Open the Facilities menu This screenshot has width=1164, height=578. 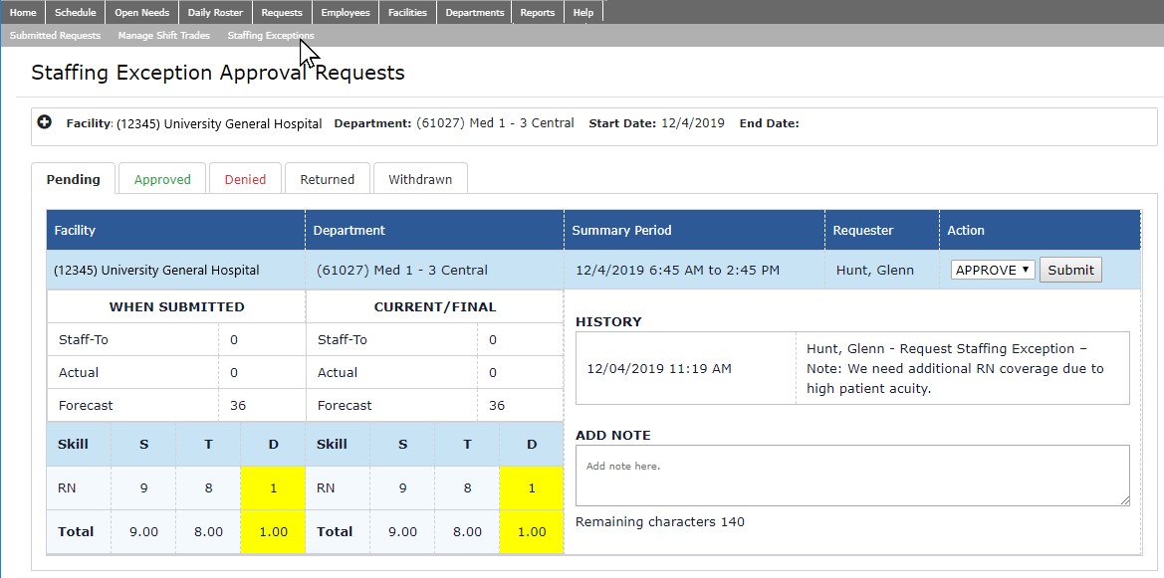(x=407, y=13)
